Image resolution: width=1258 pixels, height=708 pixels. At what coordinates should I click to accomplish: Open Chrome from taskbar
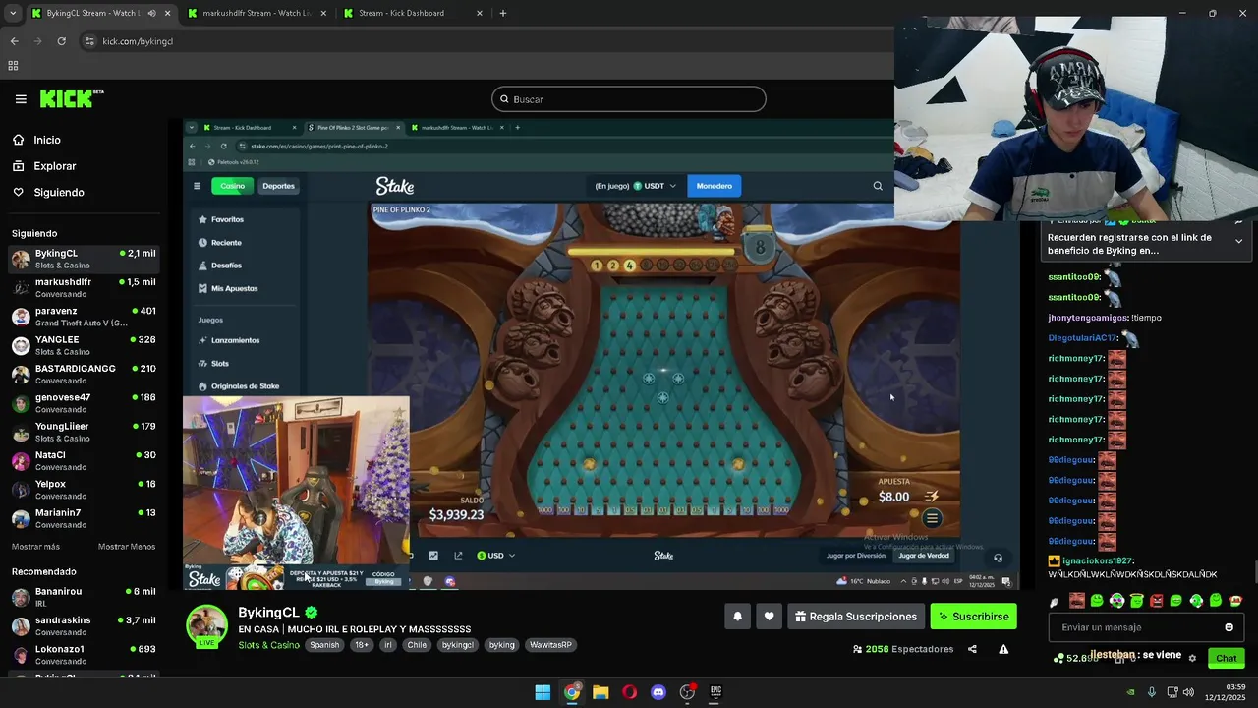click(x=572, y=692)
